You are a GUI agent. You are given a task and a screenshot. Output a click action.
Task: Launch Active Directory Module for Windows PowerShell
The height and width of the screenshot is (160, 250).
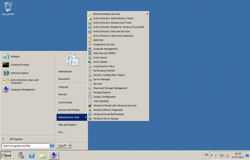point(118,27)
